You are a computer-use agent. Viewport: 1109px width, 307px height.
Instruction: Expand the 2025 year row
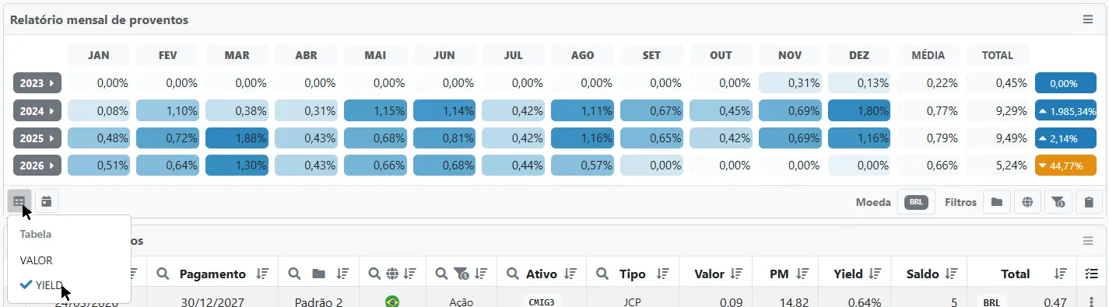point(37,139)
